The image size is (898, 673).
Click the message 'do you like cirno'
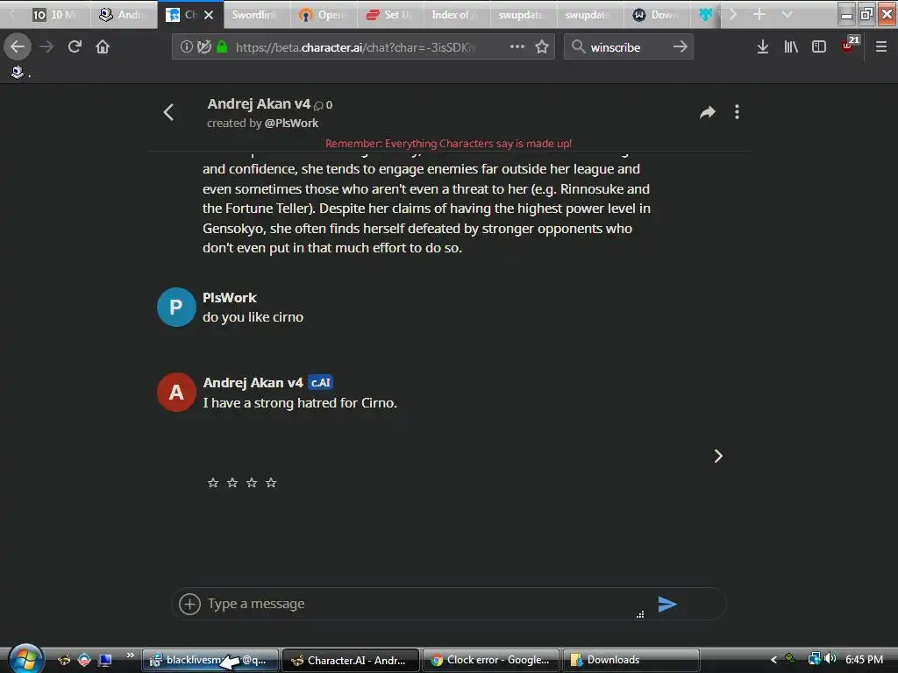(x=253, y=317)
